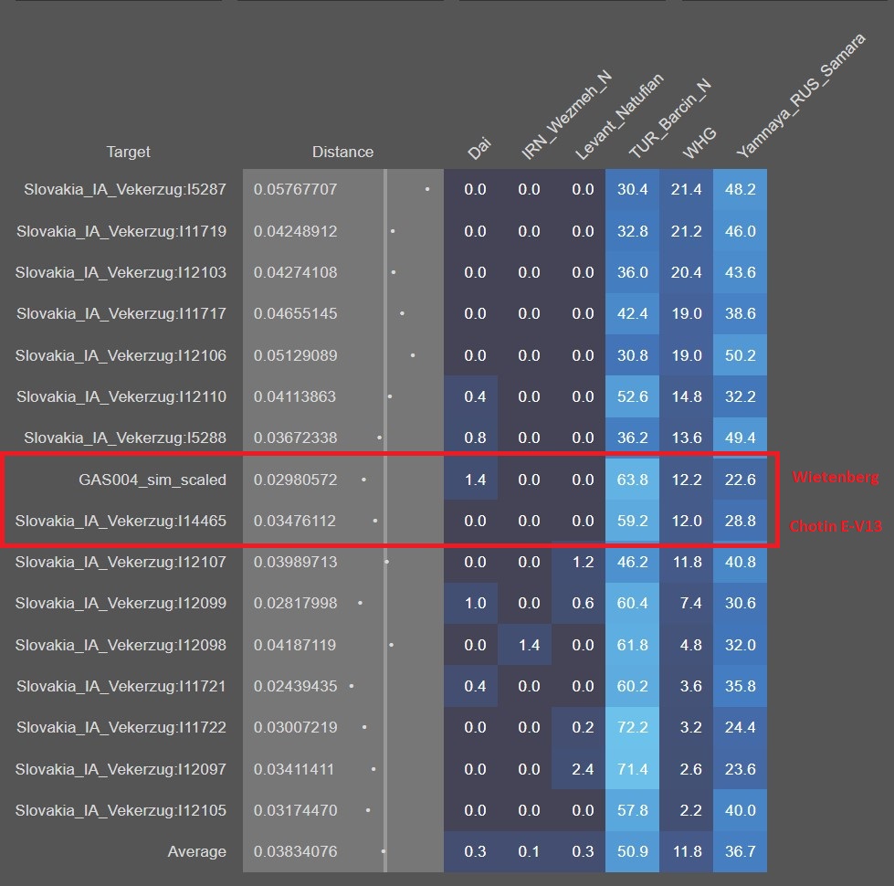Click distance value 0.02980572
This screenshot has height=886, width=894.
[295, 480]
